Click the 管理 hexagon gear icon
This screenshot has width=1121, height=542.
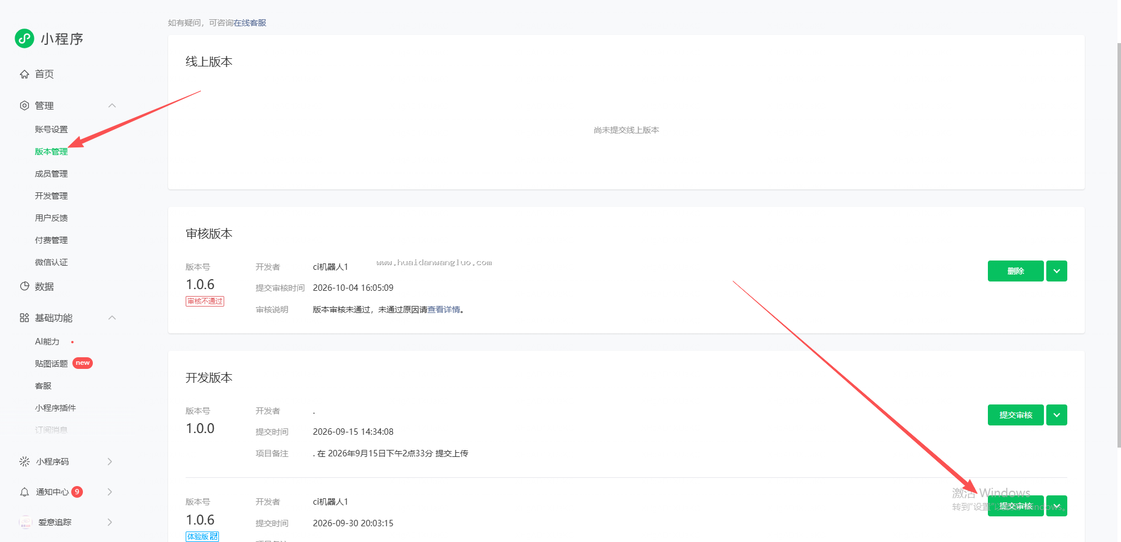click(25, 105)
